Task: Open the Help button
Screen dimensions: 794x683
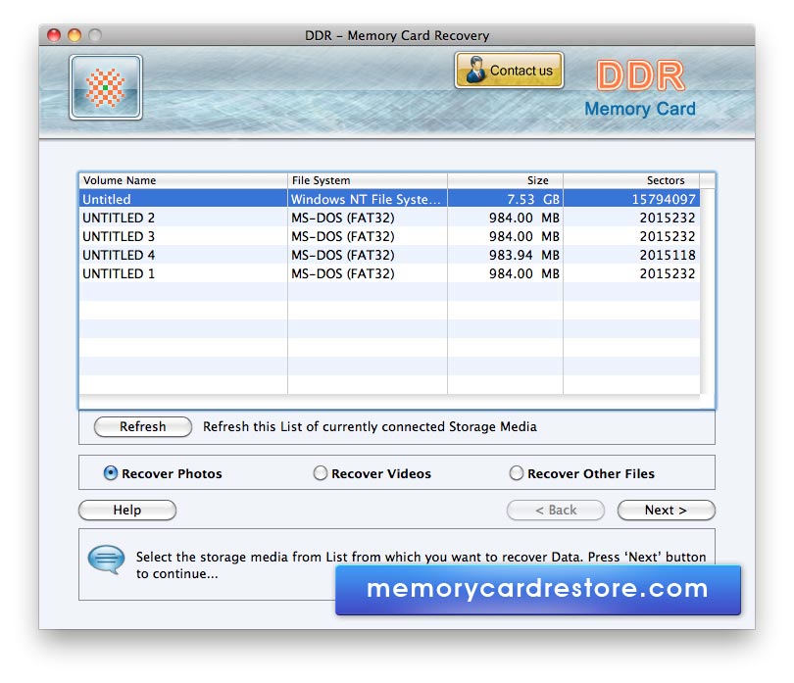Action: tap(127, 510)
